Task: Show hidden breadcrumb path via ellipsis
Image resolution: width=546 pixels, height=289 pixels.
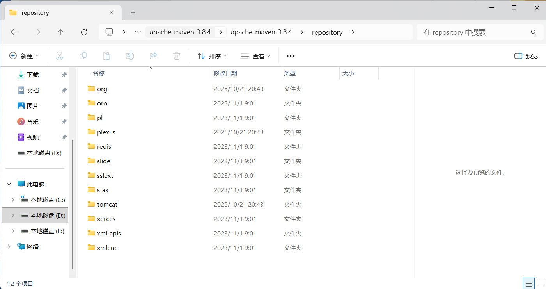Action: [138, 32]
